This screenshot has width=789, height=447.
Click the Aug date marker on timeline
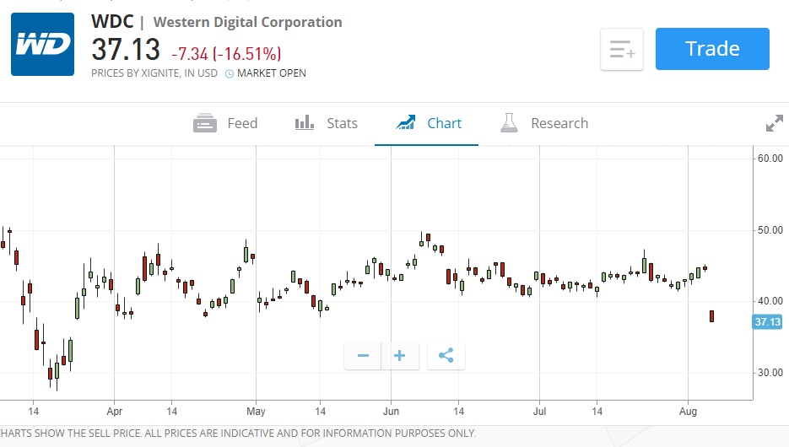click(x=689, y=412)
